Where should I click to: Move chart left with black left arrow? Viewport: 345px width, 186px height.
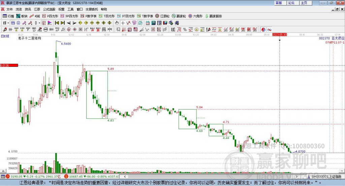click(69, 23)
